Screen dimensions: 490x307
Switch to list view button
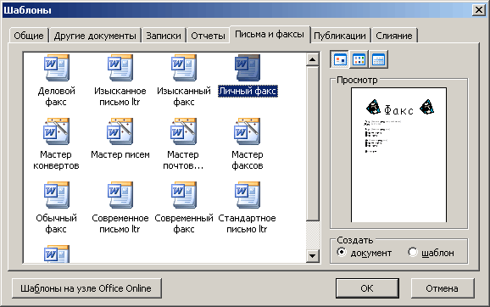[359, 59]
